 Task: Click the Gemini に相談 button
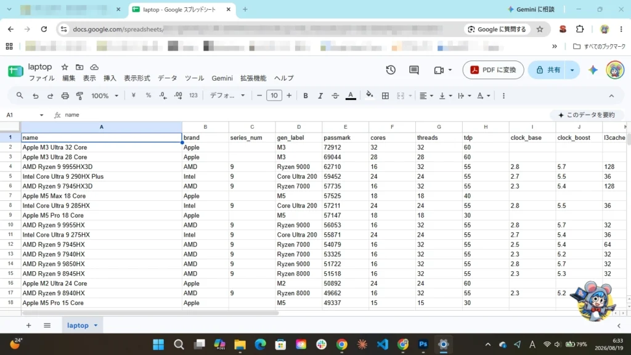(531, 9)
